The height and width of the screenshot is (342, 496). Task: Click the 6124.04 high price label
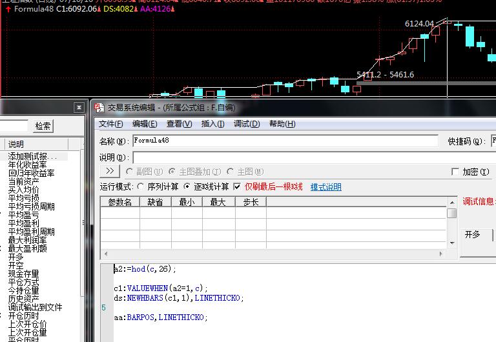(419, 24)
